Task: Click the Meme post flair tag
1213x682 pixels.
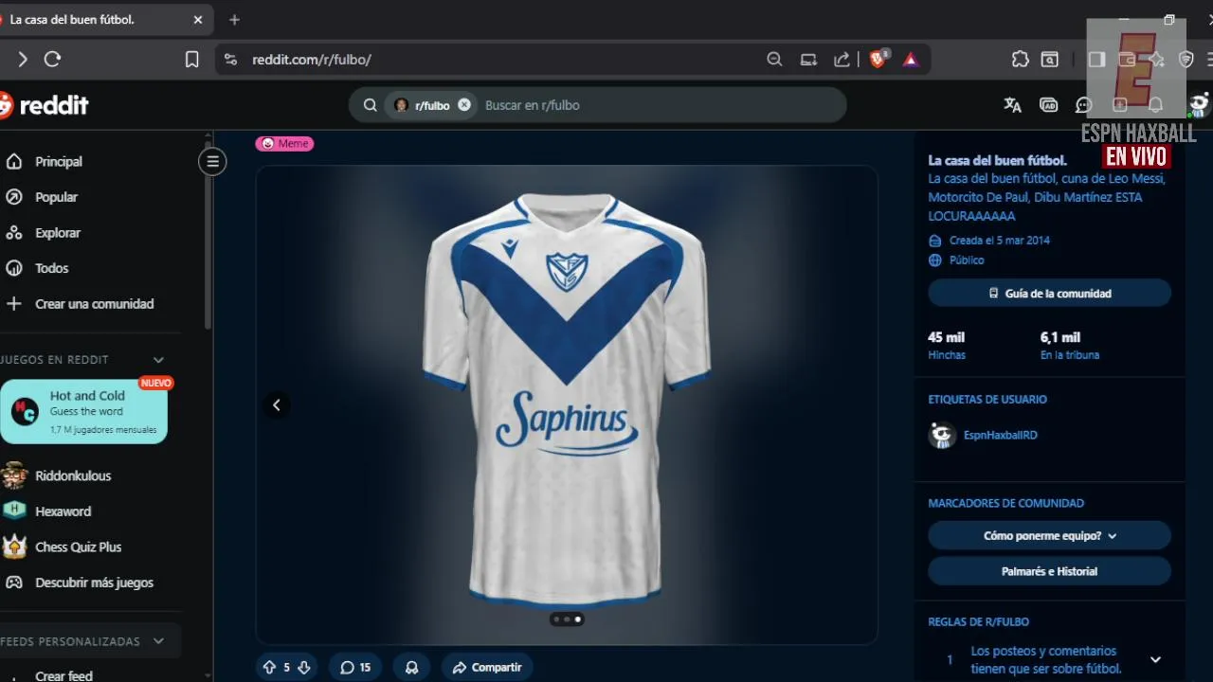Action: pyautogui.click(x=284, y=144)
